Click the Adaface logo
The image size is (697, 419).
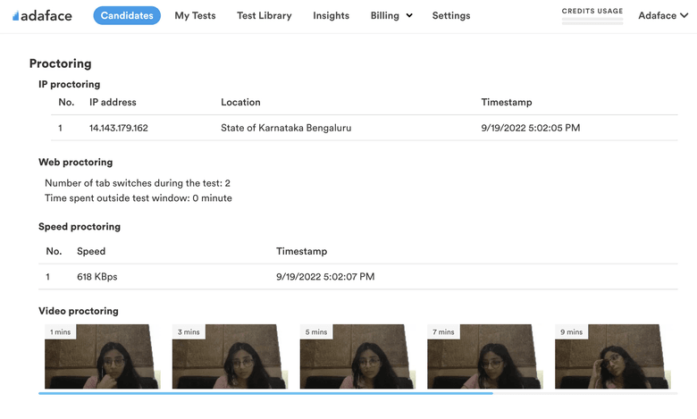click(42, 15)
